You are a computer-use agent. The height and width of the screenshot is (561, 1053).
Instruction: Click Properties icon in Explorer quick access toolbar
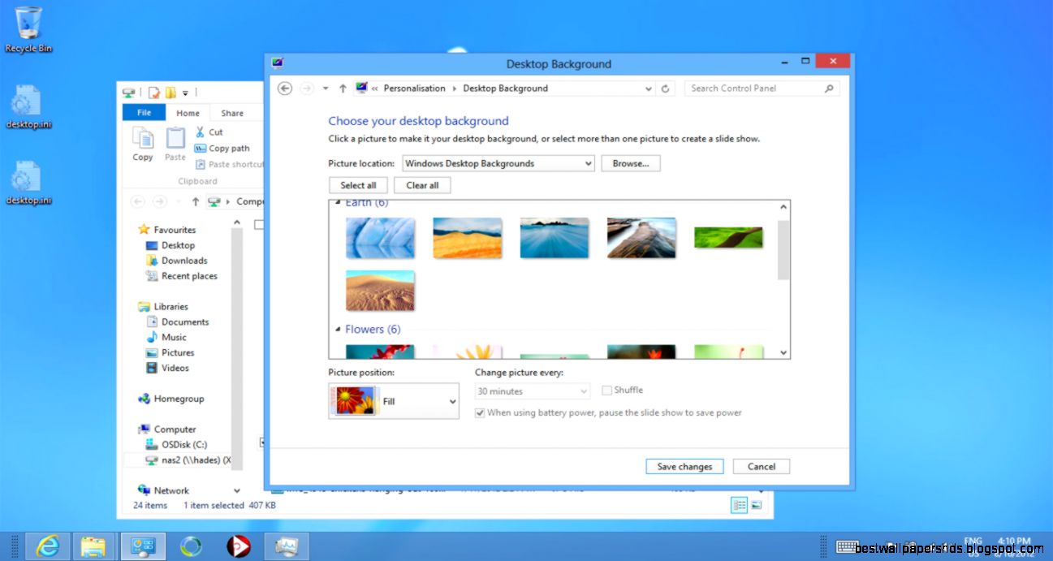click(154, 93)
